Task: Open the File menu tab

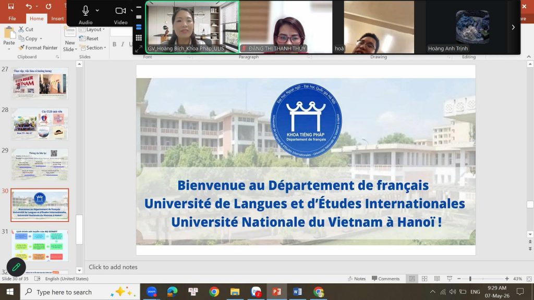Action: pyautogui.click(x=13, y=18)
